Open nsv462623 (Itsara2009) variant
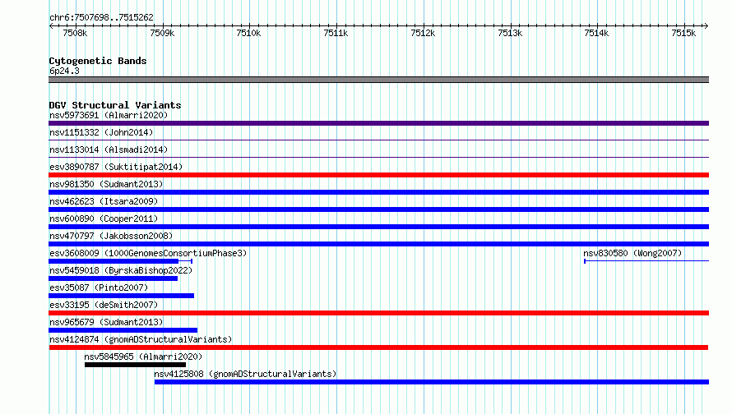The image size is (732, 414). click(104, 201)
